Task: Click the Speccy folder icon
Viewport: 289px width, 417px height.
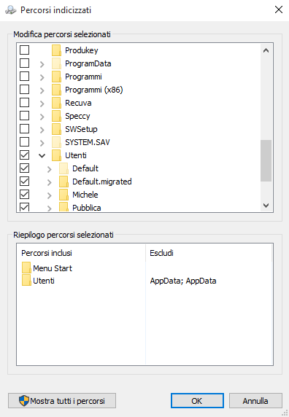Action: [56, 116]
